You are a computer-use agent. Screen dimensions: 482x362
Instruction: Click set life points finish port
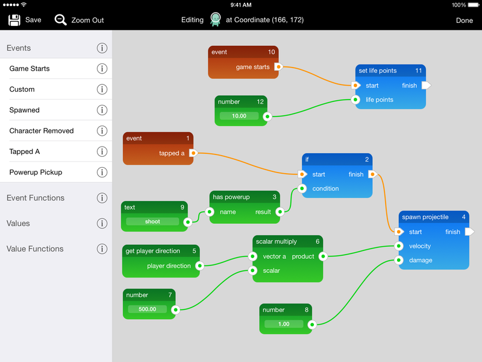pyautogui.click(x=426, y=85)
